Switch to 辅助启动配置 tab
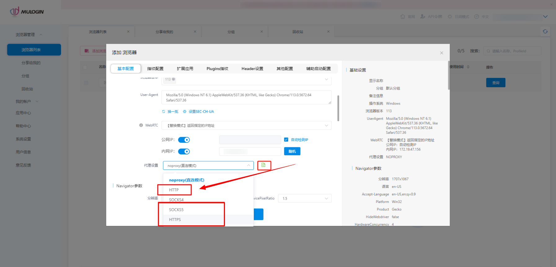This screenshot has height=267, width=556. point(318,69)
